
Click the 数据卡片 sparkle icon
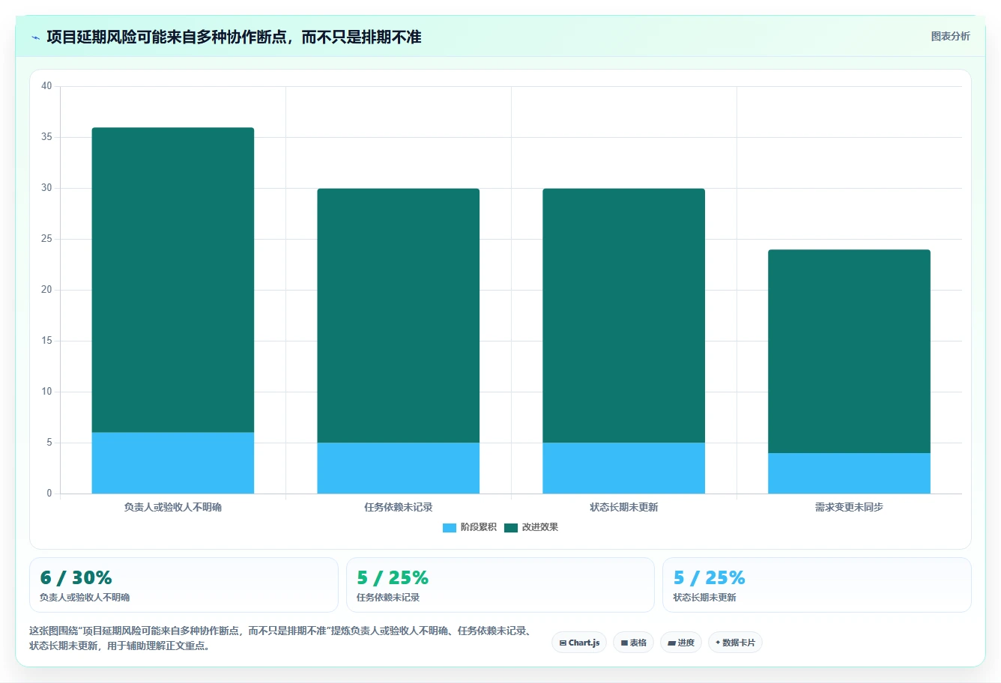click(x=718, y=643)
